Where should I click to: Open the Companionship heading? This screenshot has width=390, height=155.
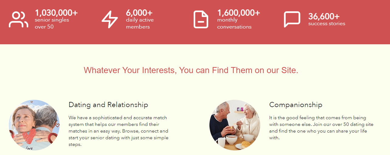(296, 105)
